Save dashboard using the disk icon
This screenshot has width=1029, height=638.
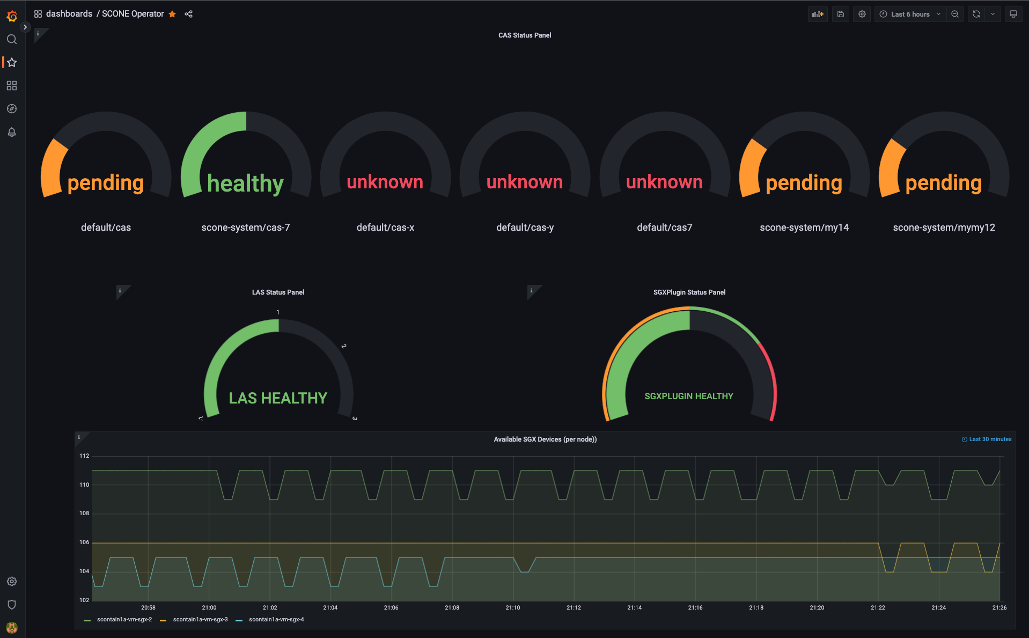840,14
